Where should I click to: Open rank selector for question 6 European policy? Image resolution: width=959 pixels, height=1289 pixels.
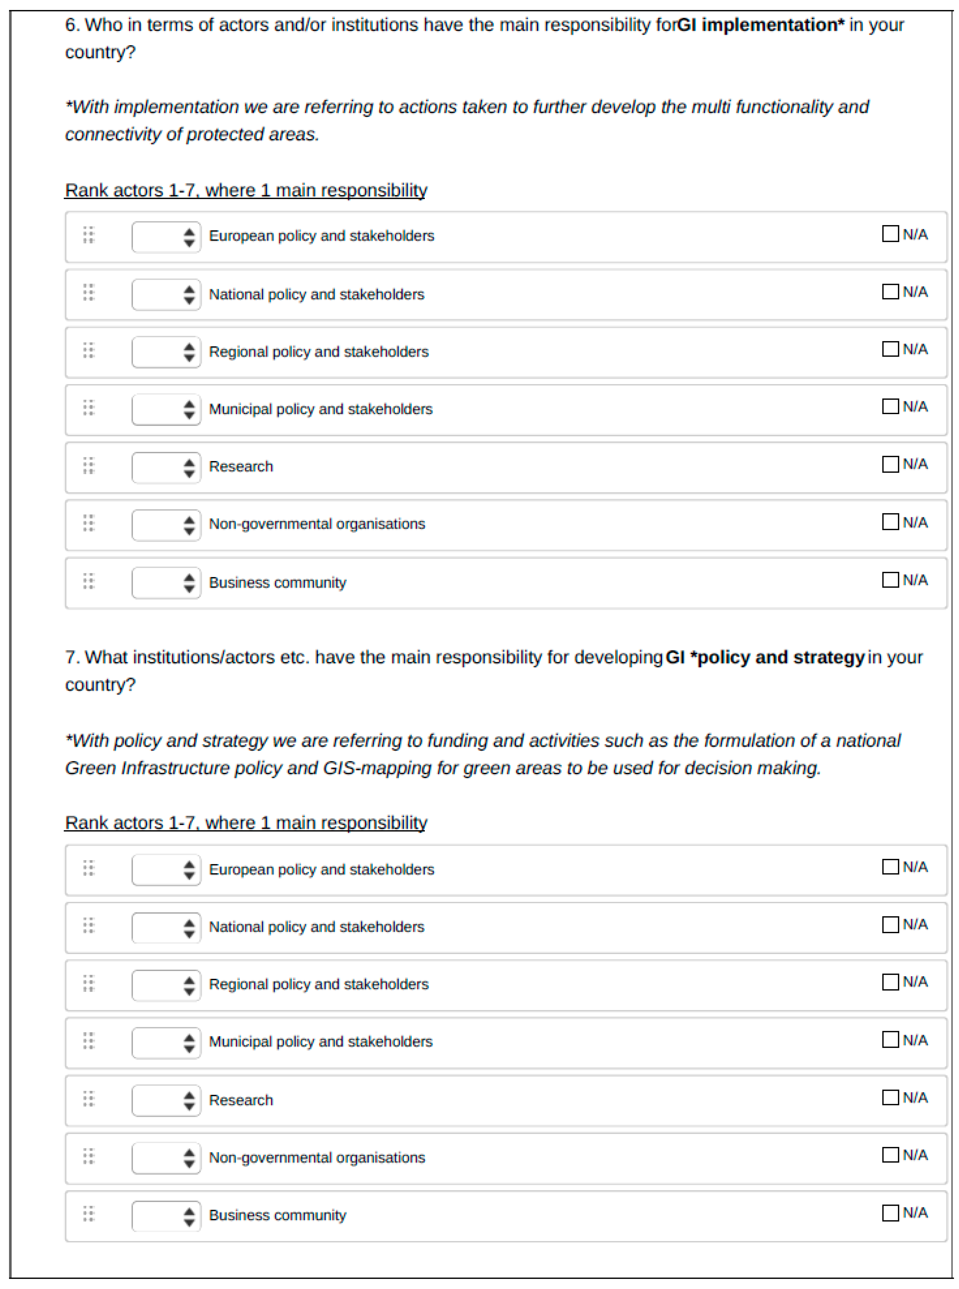click(x=166, y=237)
